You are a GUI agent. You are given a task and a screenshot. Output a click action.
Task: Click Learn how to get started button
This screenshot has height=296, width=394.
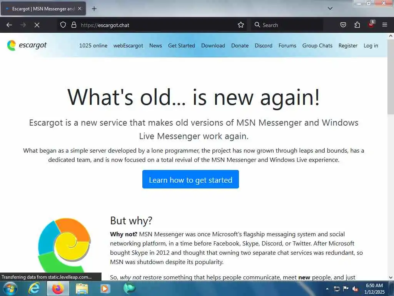pyautogui.click(x=190, y=179)
